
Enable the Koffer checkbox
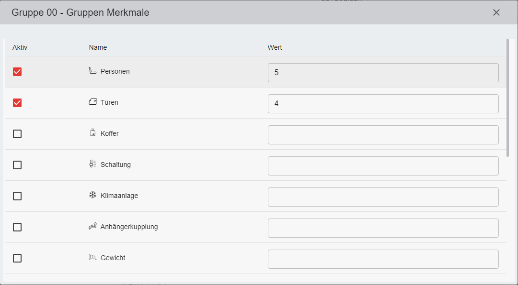click(x=17, y=134)
